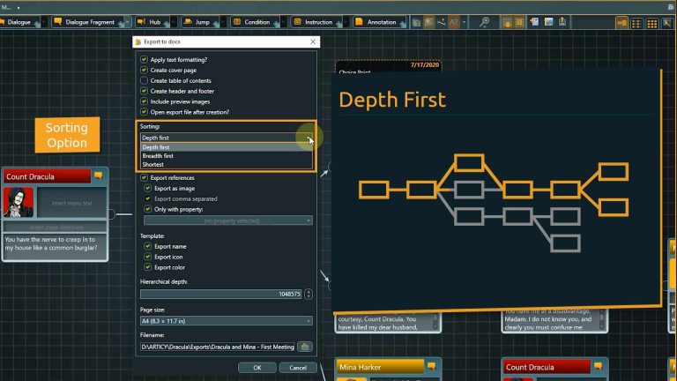Toggle the snap-to-grid icon beside the eye
The width and height of the screenshot is (677, 381).
pos(519,22)
